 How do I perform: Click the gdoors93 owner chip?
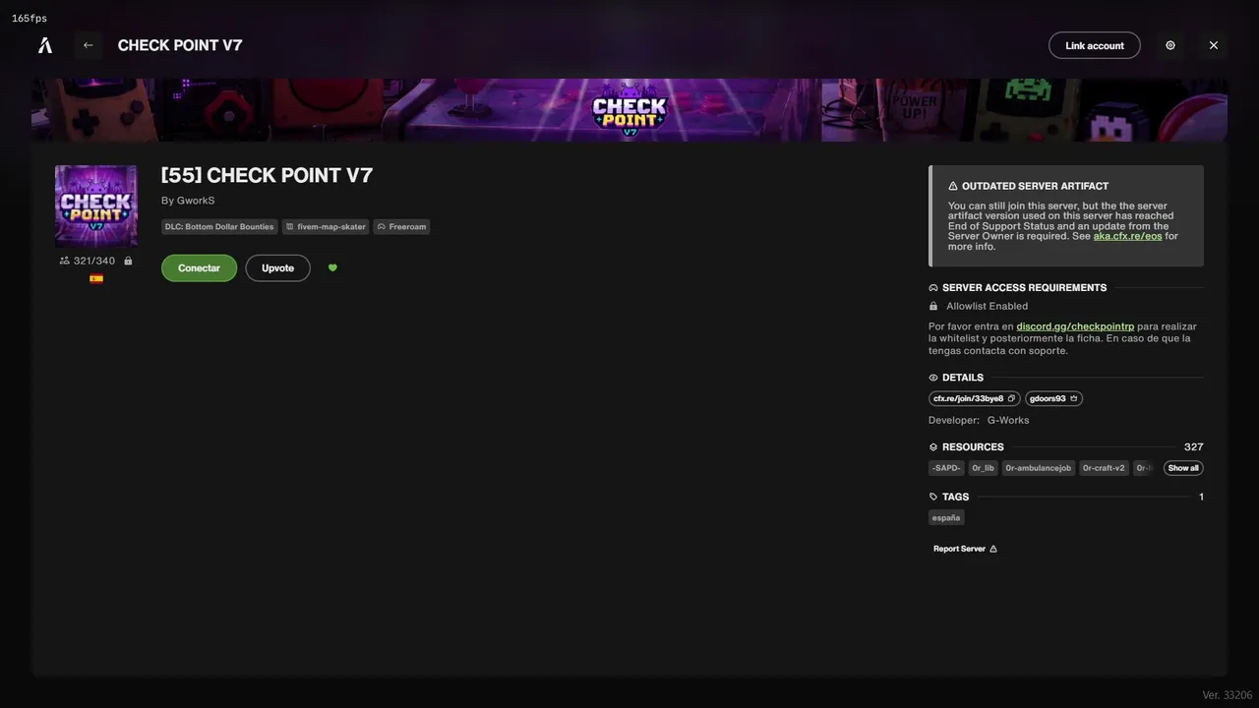click(x=1053, y=399)
